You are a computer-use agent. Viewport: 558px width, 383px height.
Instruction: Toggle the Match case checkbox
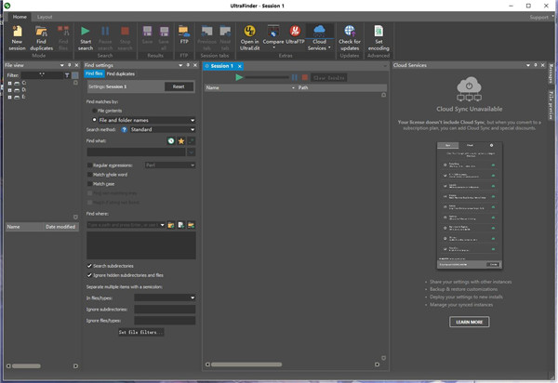pos(89,184)
